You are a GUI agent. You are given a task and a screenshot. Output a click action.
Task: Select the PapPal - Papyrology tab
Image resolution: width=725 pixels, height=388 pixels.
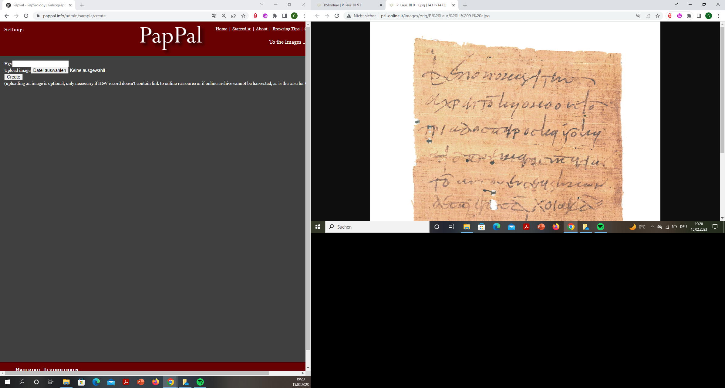click(x=39, y=5)
